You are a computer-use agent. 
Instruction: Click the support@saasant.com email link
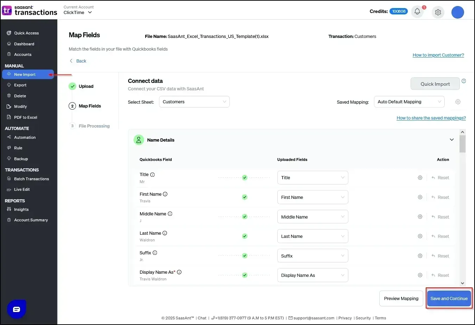[x=314, y=318]
